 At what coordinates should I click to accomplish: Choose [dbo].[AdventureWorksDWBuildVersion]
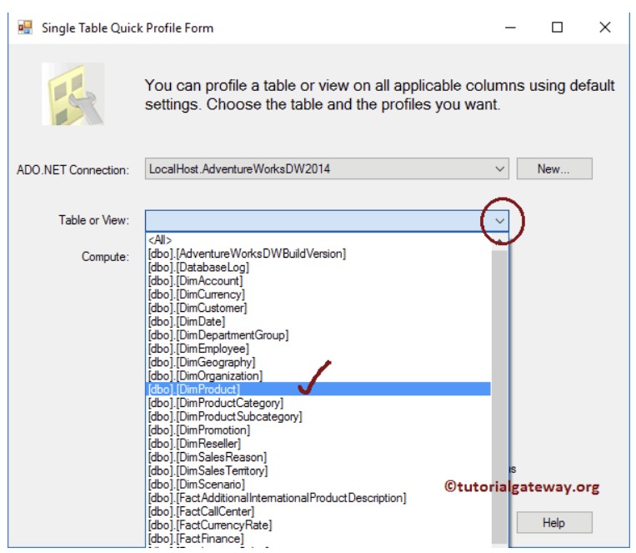(318, 254)
